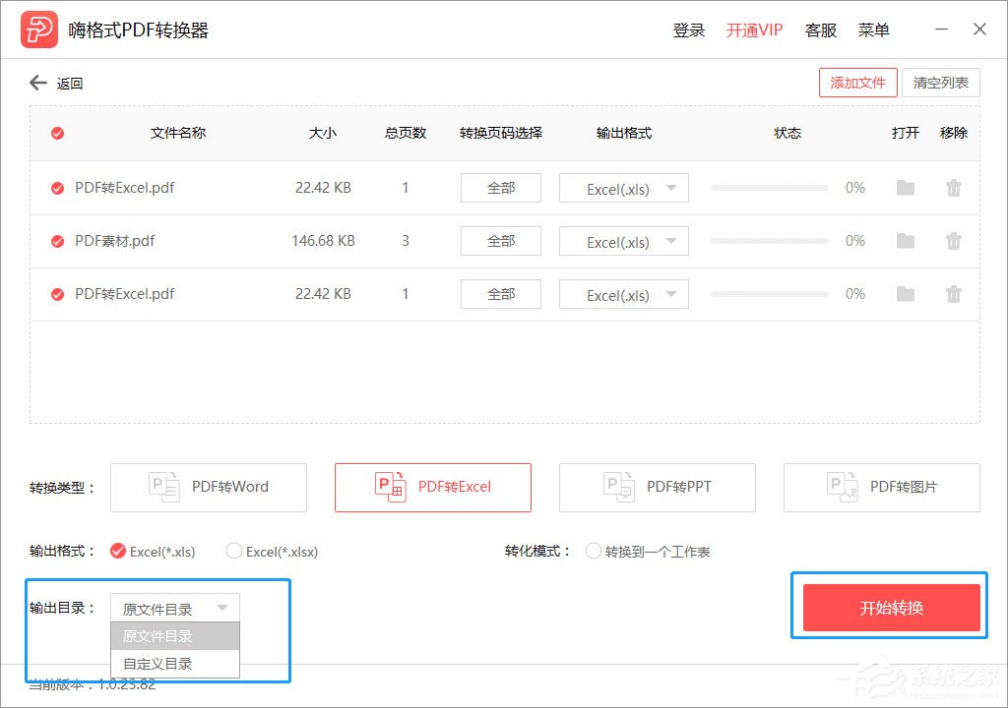Click 全部 page selection for PDF素材.pdf
Viewport: 1008px width, 708px height.
(x=501, y=241)
